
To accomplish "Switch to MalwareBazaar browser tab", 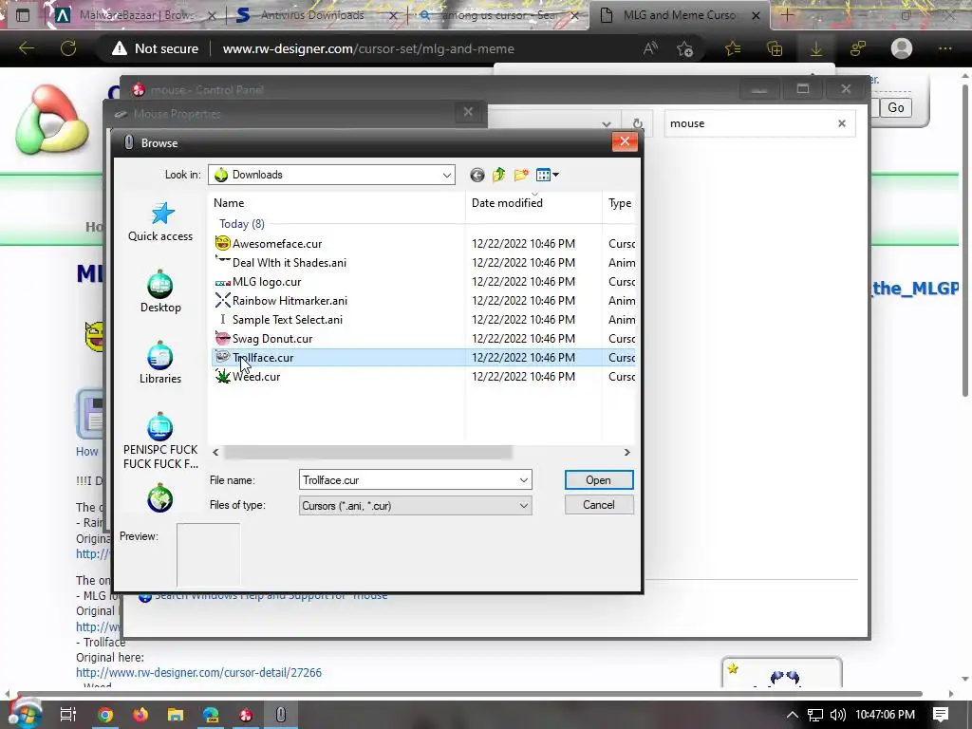I will click(133, 15).
